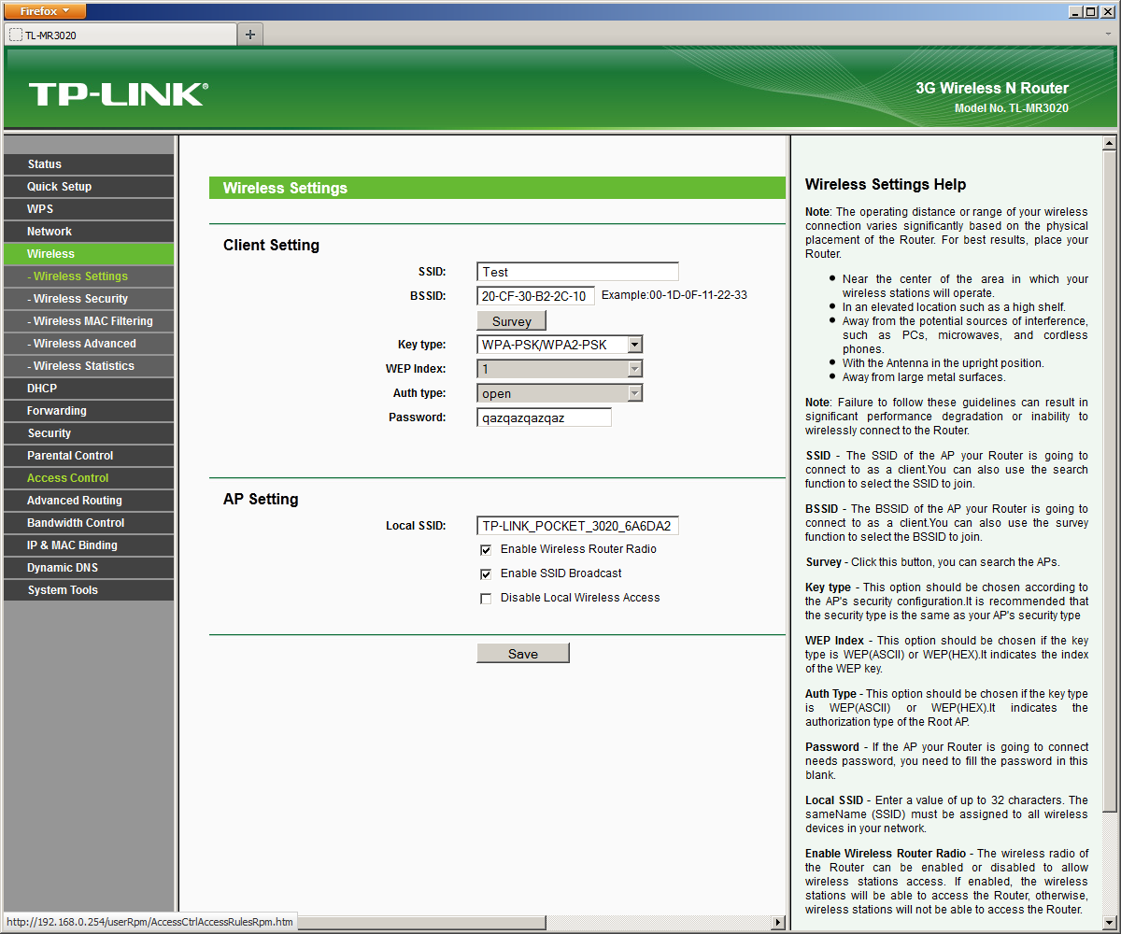Open Bandwidth Control settings

89,523
